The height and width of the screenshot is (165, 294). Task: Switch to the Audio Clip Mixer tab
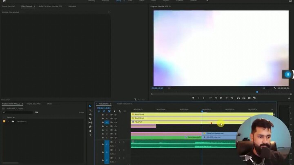[x=50, y=7]
